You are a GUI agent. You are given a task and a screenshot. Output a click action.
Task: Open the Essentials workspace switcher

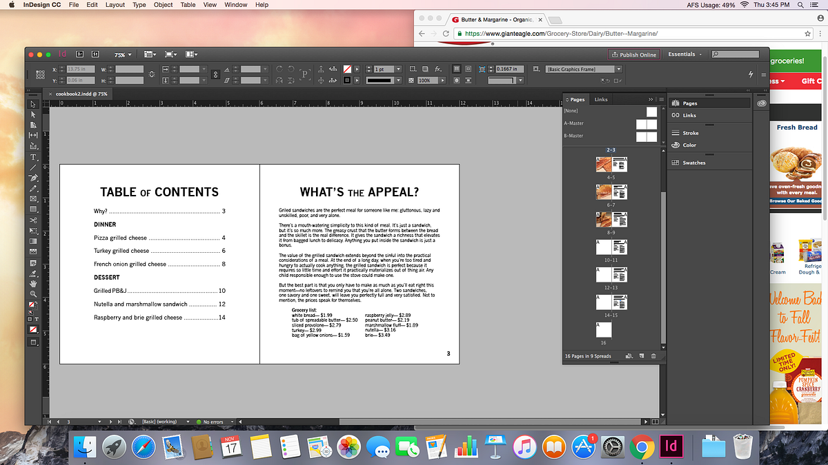[x=684, y=54]
